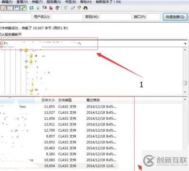189x171 pixels.
Task: Click the log line mentioning 19,667 字节
Action: (34, 28)
